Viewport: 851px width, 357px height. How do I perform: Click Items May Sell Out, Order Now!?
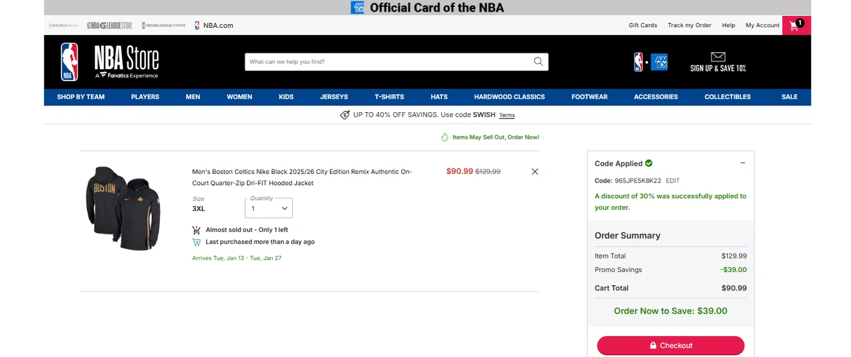(495, 137)
